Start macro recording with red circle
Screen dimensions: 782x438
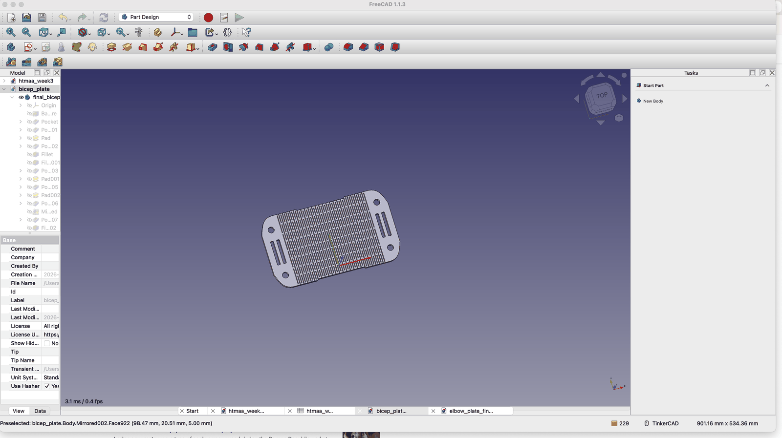pos(209,18)
